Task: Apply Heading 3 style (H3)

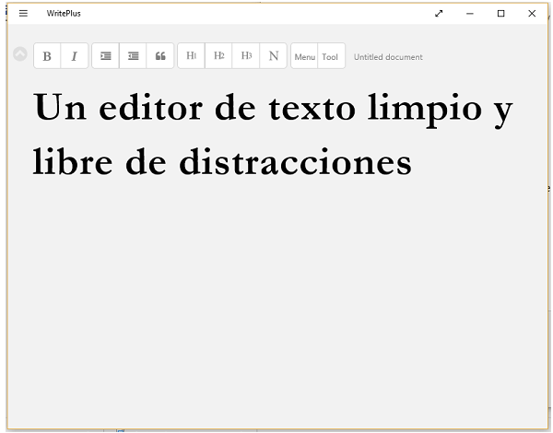Action: 246,55
